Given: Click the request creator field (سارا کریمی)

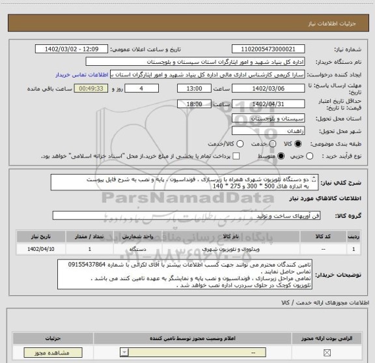Looking at the screenshot, I should coord(207,75).
